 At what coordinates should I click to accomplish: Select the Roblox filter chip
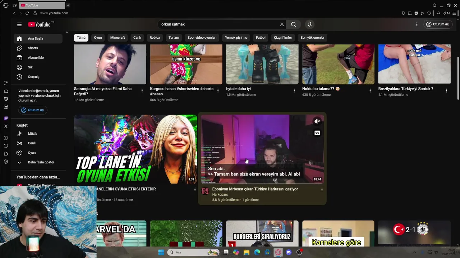[x=155, y=38]
